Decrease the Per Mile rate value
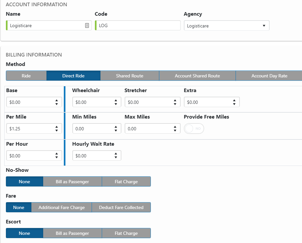The image size is (302, 243). tap(57, 131)
